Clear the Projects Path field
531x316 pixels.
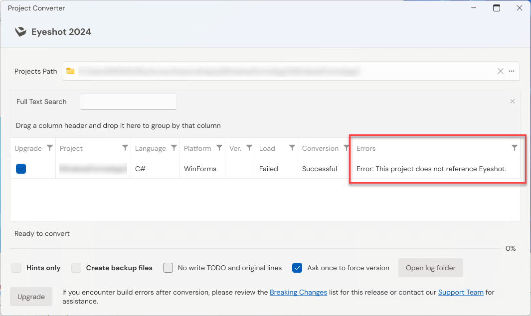pyautogui.click(x=501, y=71)
